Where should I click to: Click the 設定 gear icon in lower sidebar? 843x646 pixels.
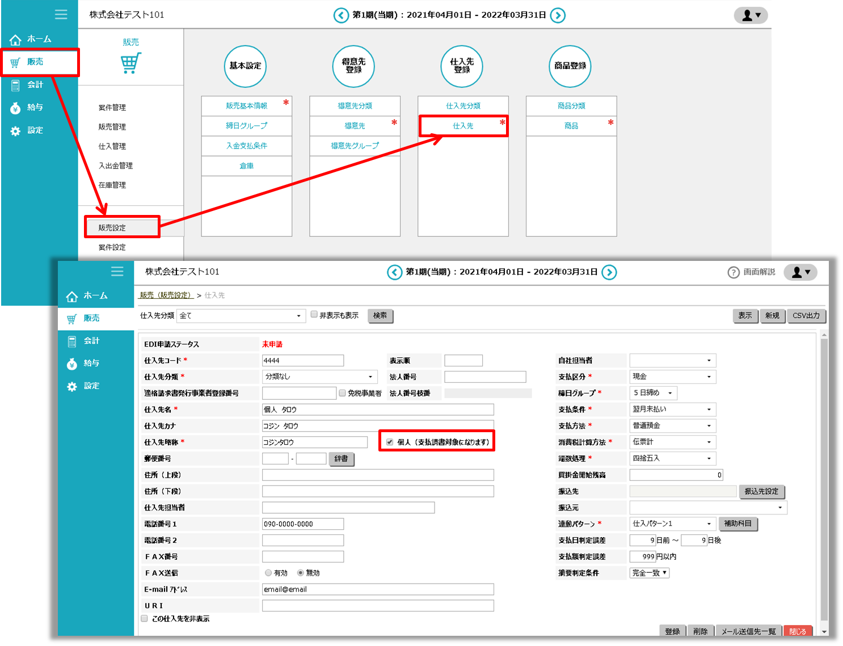72,386
